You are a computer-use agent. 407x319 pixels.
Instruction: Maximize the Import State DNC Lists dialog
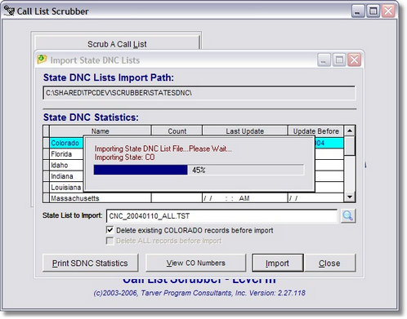[x=339, y=60]
